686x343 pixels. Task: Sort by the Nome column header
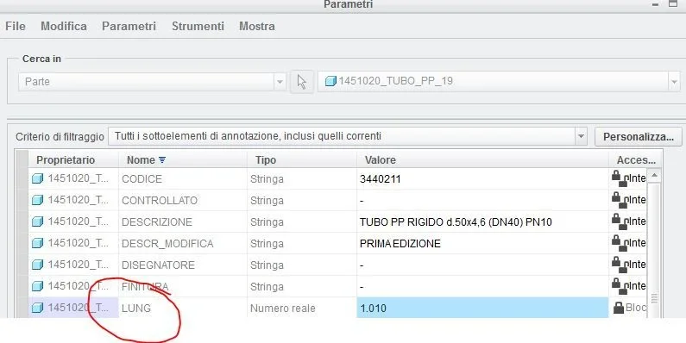[x=141, y=160]
